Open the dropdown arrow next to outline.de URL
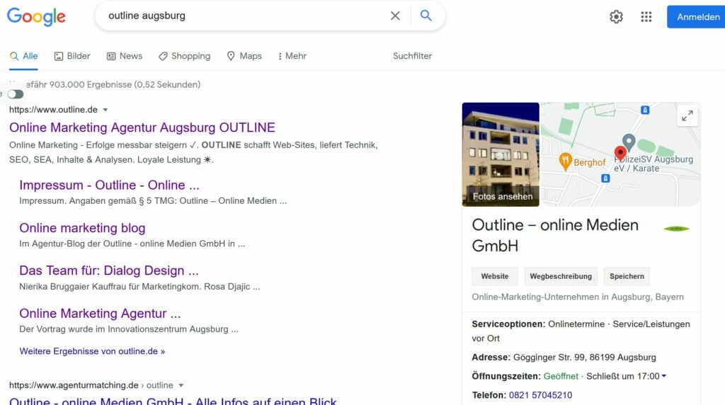Screen dimensions: 725x405 (105, 110)
